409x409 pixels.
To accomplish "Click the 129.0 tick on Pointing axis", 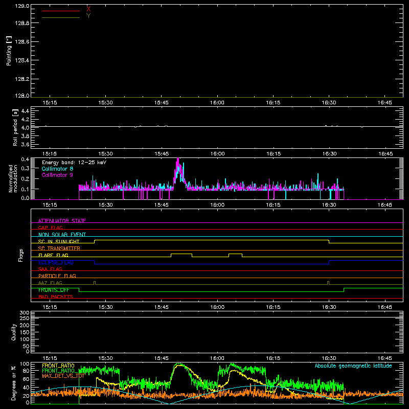I will tap(22, 6).
